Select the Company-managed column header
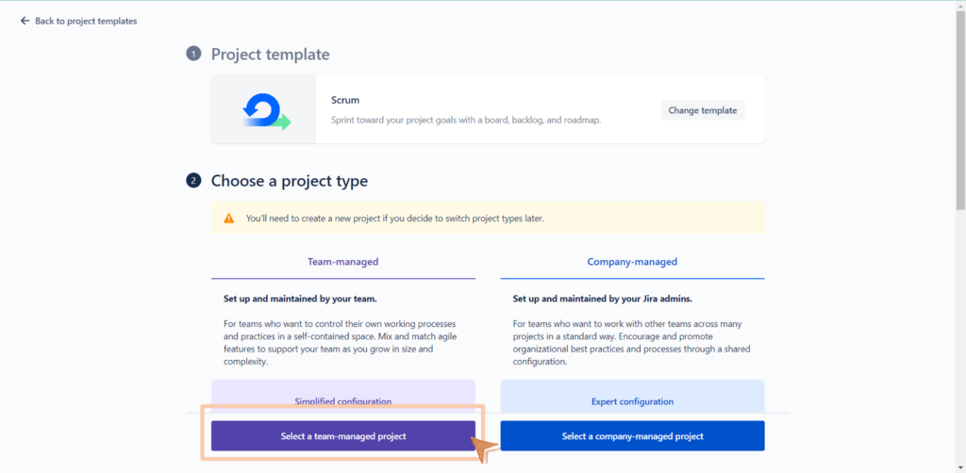The width and height of the screenshot is (966, 473). (x=632, y=261)
